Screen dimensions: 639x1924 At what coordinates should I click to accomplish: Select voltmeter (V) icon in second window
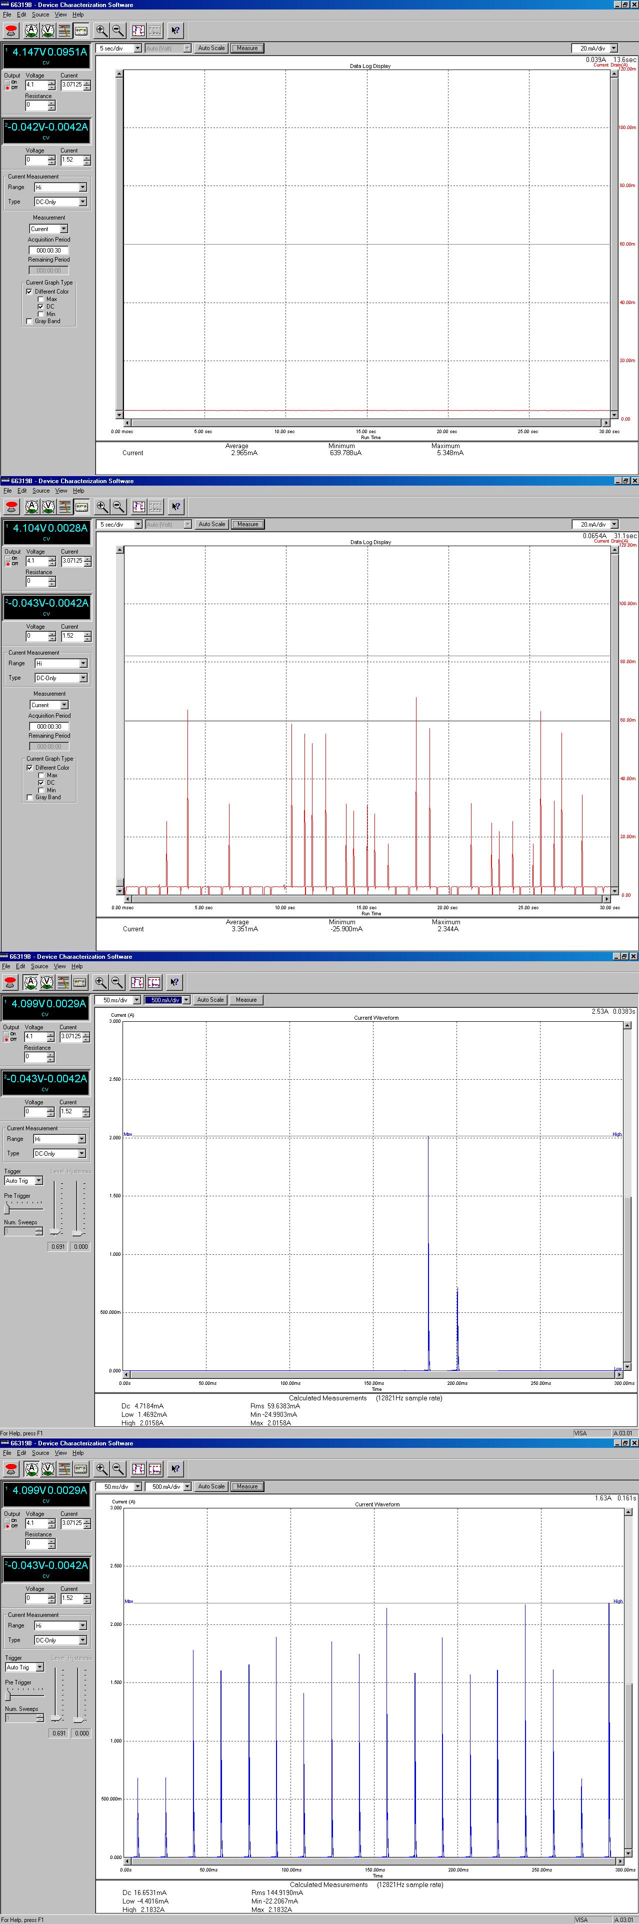tap(48, 507)
